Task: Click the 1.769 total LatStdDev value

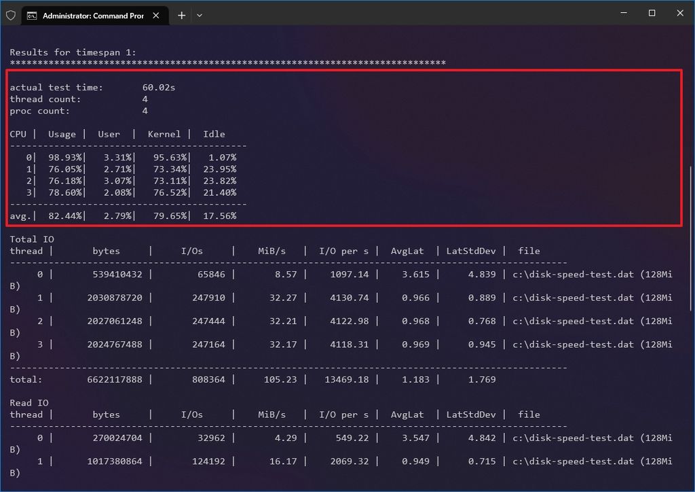Action: 483,379
